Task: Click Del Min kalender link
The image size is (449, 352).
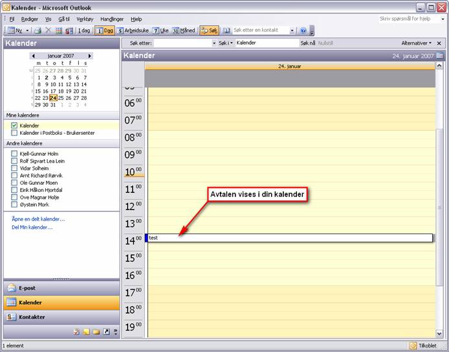Action: tap(32, 228)
